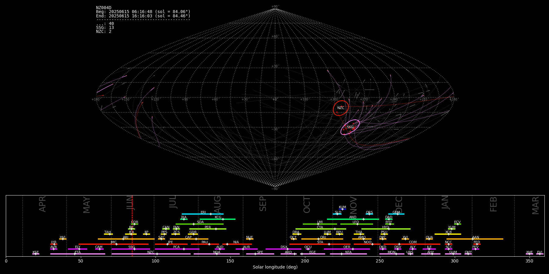Click the SSG label in the timeline
The width and height of the screenshot is (549, 274).
point(131,247)
